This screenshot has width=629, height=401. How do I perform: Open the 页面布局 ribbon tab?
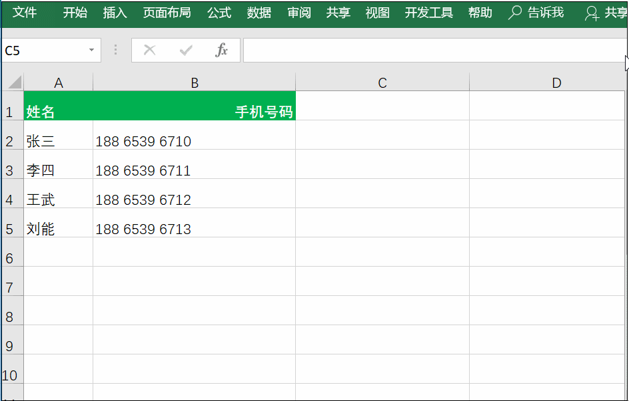(167, 13)
